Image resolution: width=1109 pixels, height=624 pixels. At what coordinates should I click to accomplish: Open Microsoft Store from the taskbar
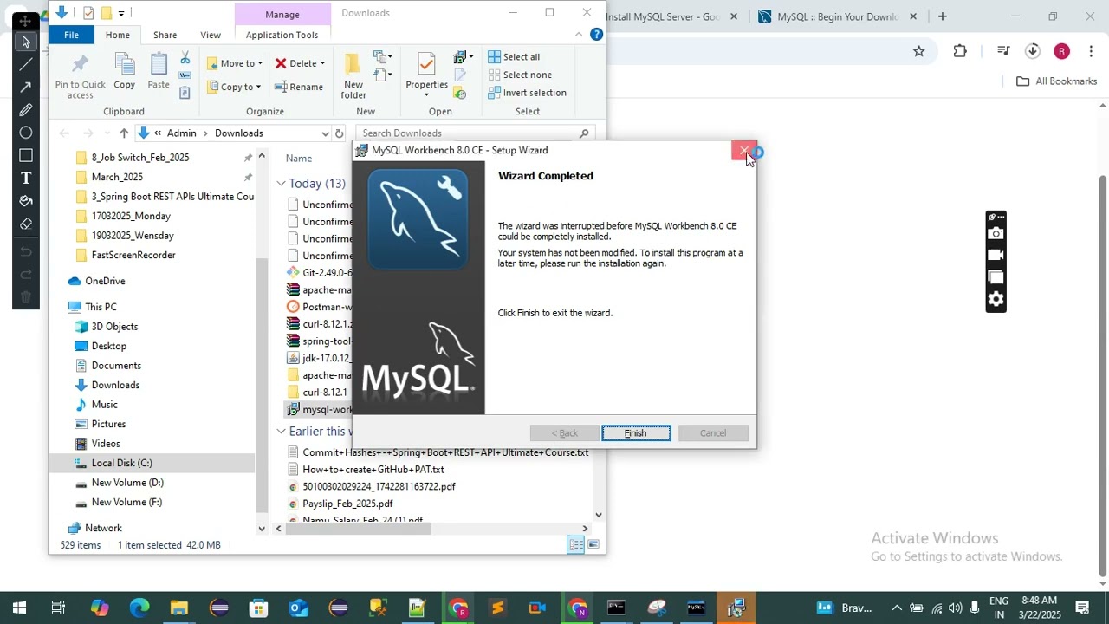[259, 608]
